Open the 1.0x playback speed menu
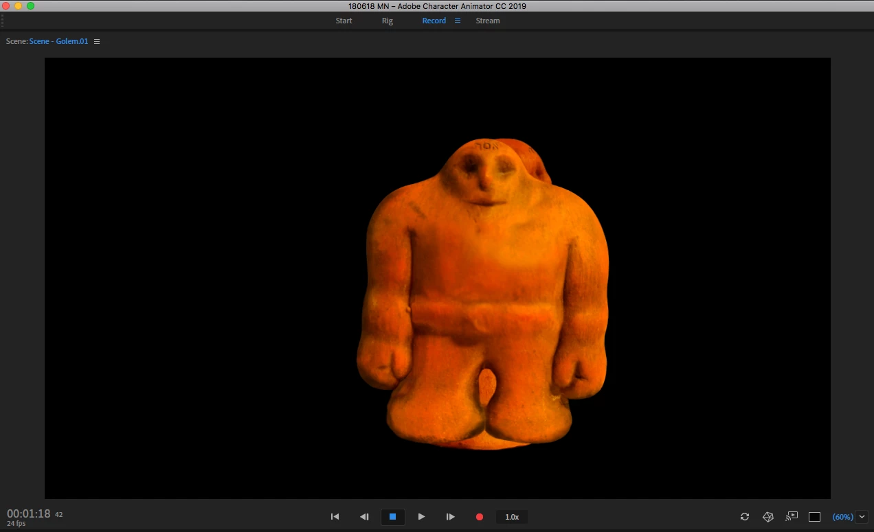 pos(512,517)
